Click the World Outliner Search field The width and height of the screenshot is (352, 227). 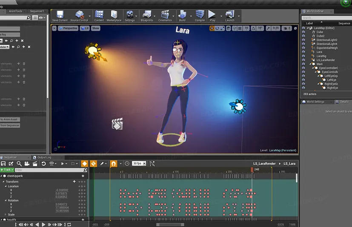click(x=326, y=18)
